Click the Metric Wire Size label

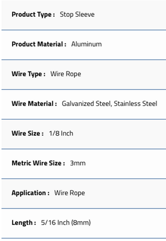pyautogui.click(x=38, y=163)
